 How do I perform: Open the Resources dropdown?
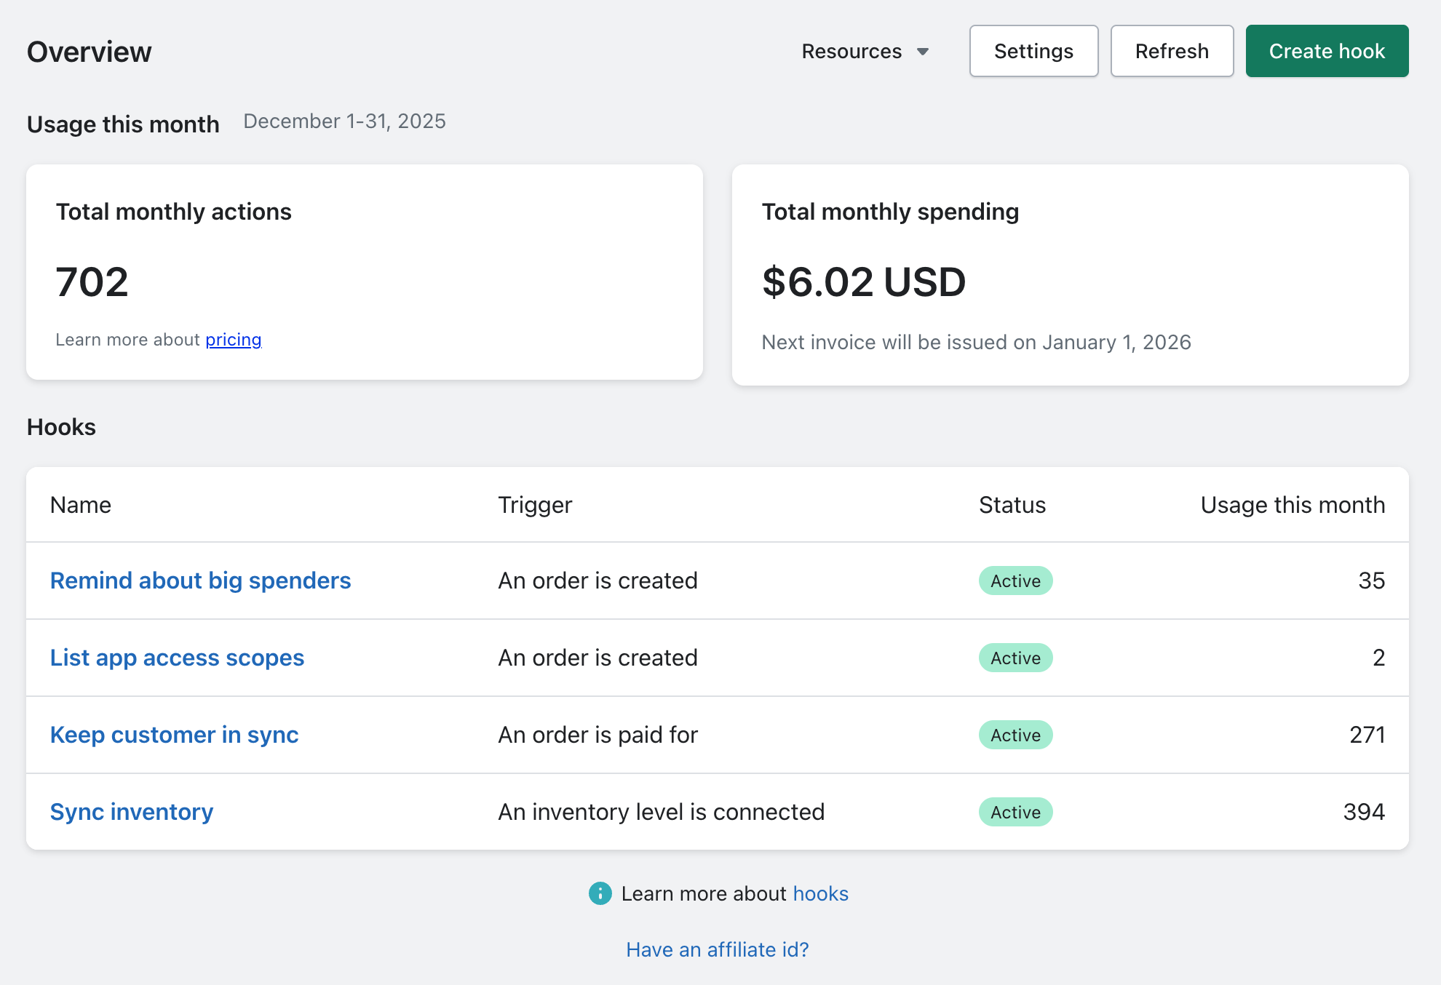click(851, 51)
